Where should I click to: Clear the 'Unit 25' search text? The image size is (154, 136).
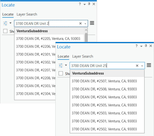click(x=137, y=66)
